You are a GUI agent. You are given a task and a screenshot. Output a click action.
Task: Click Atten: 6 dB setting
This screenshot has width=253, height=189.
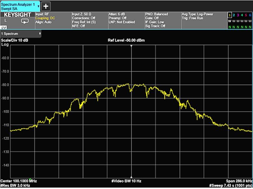coord(117,14)
